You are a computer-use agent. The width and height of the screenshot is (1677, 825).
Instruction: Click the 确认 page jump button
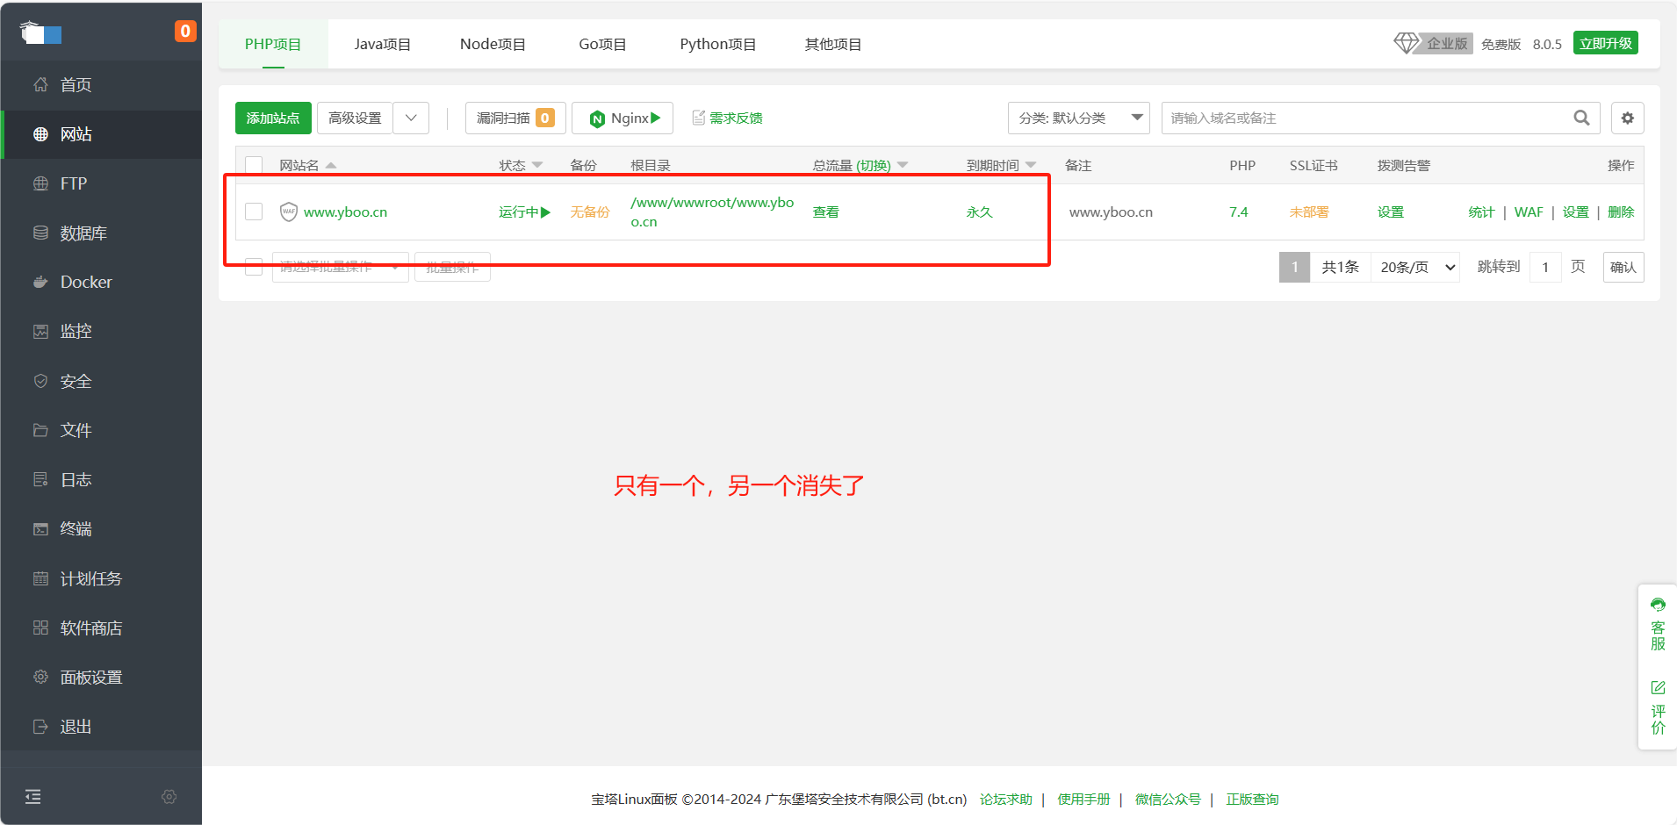click(1623, 267)
